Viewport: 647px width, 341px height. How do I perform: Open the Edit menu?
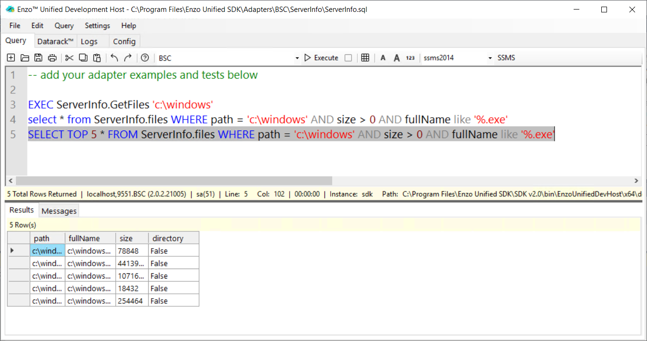pos(38,26)
